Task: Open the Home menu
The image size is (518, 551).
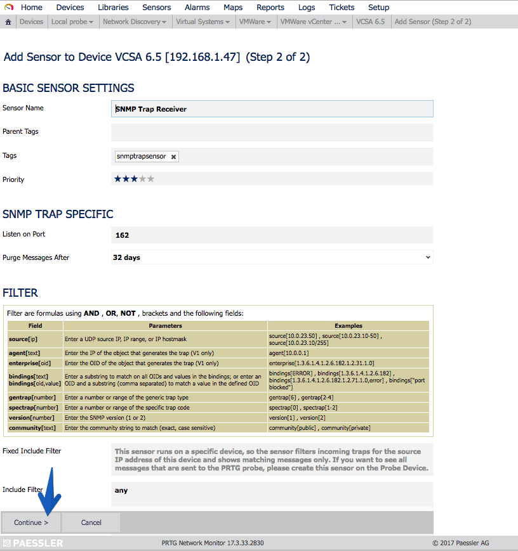Action: point(31,8)
